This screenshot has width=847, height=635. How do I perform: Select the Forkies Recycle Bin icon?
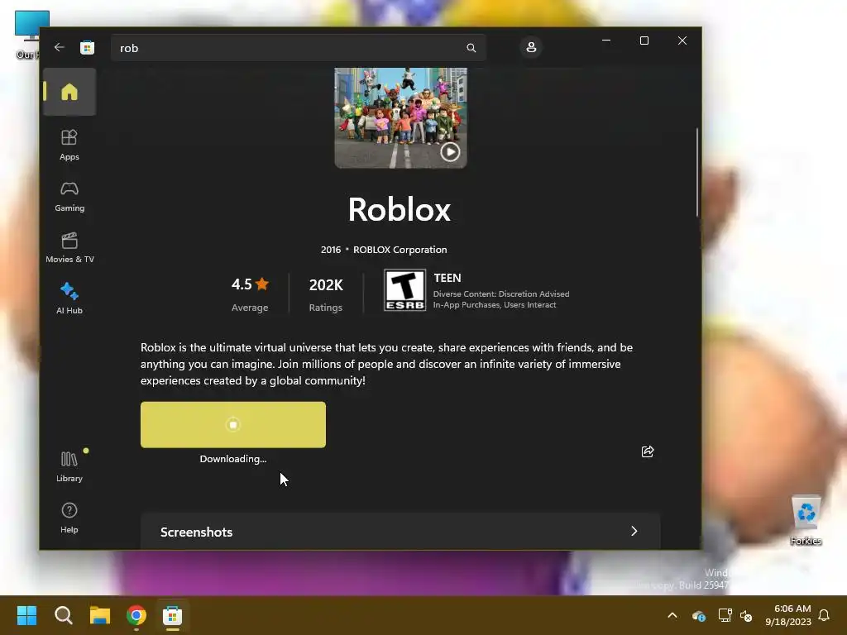point(806,520)
